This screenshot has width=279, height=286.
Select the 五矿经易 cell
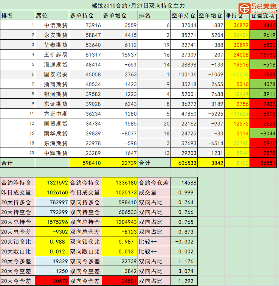[x=56, y=55]
